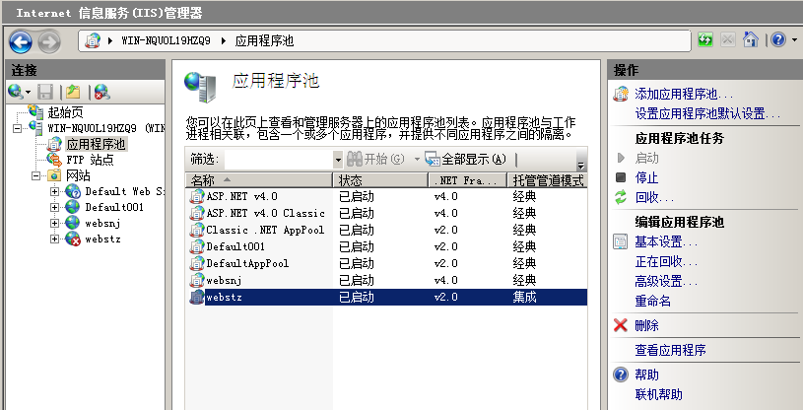The height and width of the screenshot is (410, 803).
Task: Click the Delete connection icon in Connections
Action: point(101,92)
